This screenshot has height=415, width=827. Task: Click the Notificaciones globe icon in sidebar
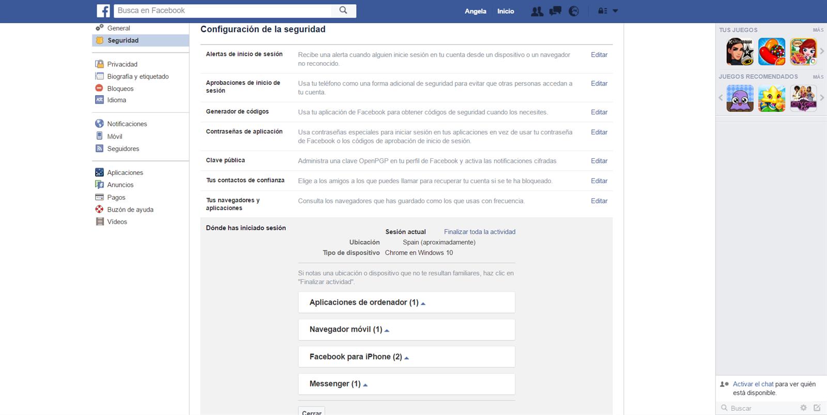pos(100,124)
